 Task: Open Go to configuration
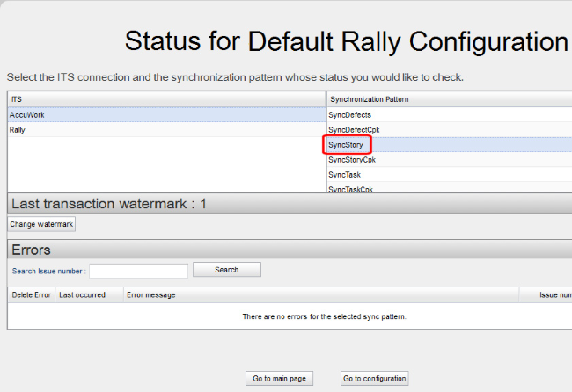[x=374, y=379]
